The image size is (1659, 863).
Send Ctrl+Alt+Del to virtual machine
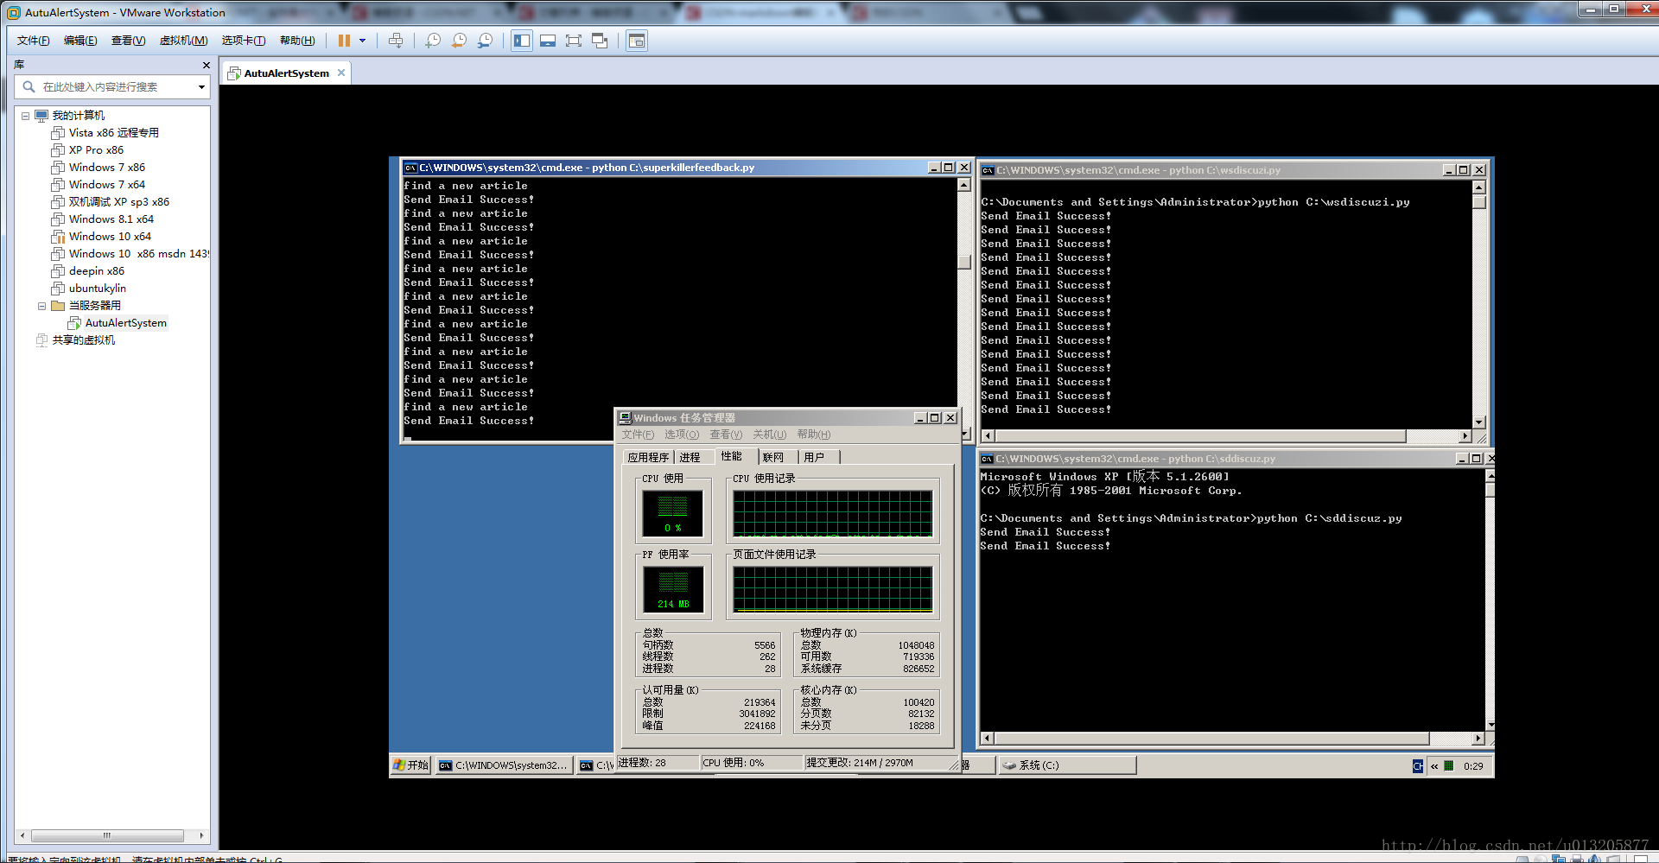[396, 41]
